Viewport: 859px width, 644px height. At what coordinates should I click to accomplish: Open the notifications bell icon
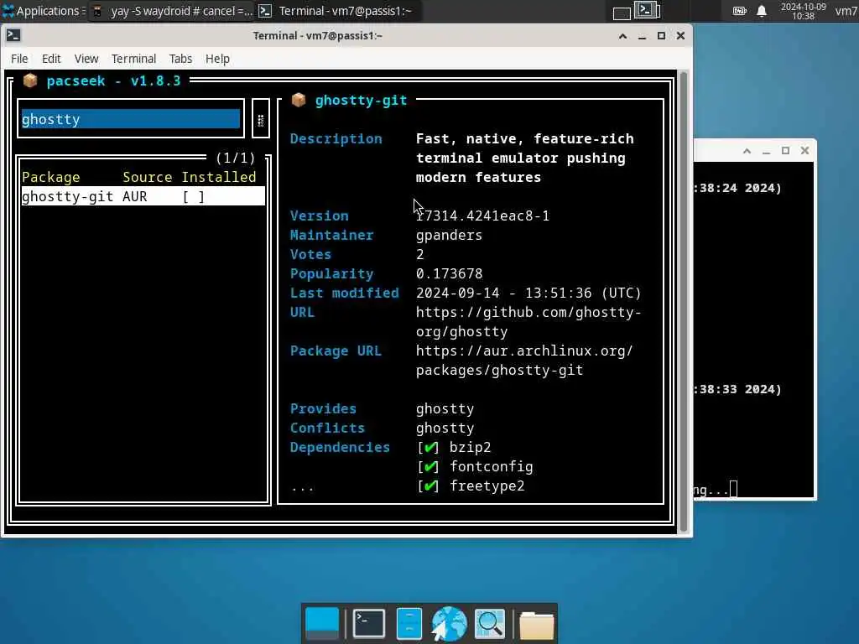point(762,11)
